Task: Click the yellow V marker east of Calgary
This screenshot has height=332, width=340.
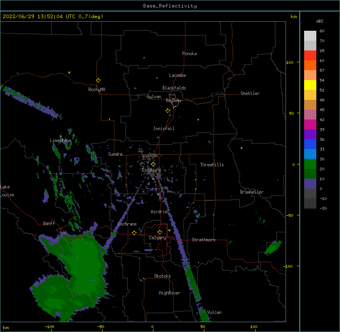Action: 169,230
